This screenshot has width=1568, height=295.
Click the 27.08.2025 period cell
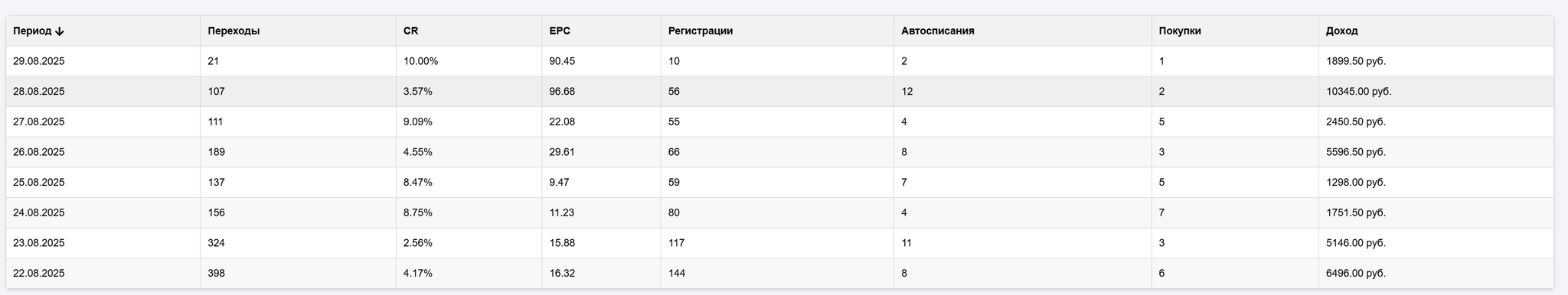click(x=39, y=122)
